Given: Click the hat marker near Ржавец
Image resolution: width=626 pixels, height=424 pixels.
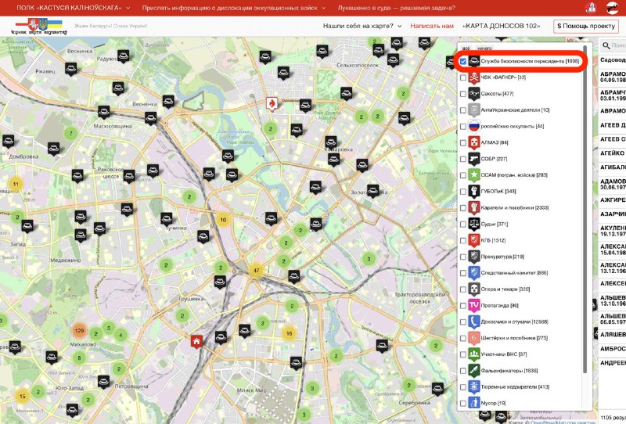Looking at the screenshot, I should tap(70, 69).
